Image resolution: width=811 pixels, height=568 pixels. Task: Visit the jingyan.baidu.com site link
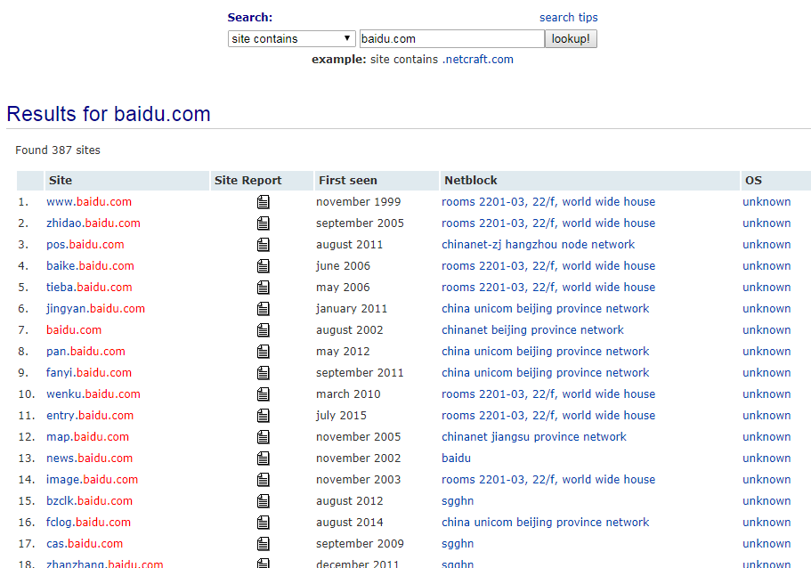coord(95,309)
